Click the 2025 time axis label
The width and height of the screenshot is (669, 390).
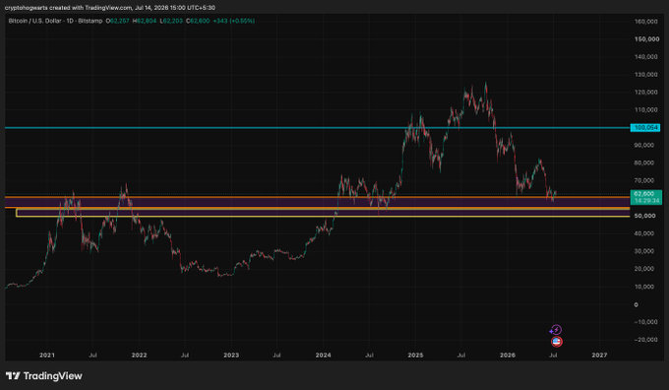[x=415, y=355]
